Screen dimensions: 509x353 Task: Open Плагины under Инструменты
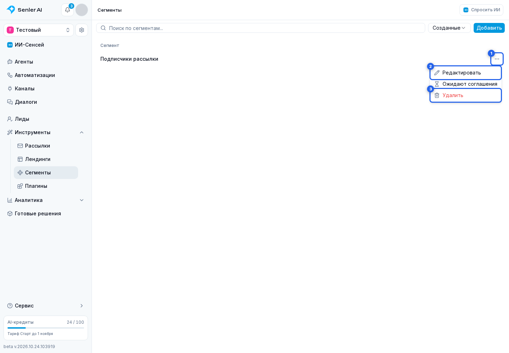tap(46, 186)
